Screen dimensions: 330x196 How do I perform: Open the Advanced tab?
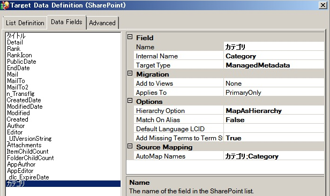point(102,22)
